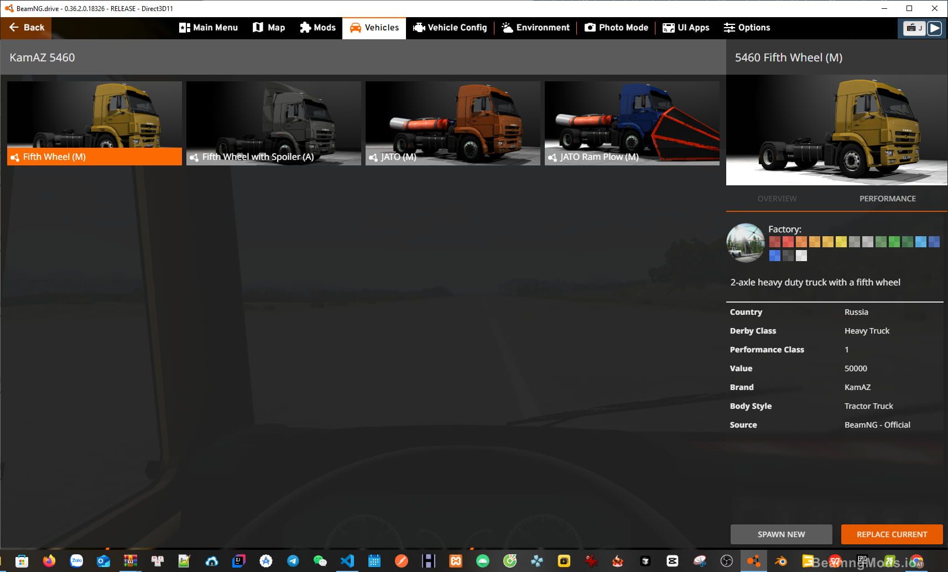948x572 pixels.
Task: Select the Fifth Wheel (M) configuration
Action: click(x=95, y=123)
